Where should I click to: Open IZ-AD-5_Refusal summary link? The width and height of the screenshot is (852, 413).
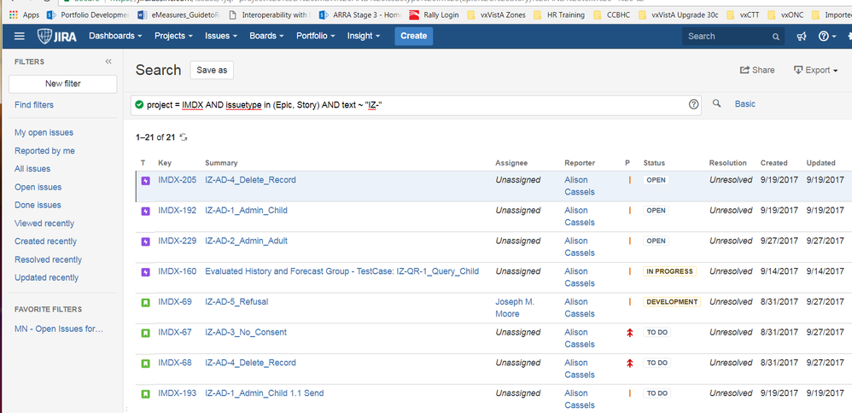pyautogui.click(x=236, y=301)
